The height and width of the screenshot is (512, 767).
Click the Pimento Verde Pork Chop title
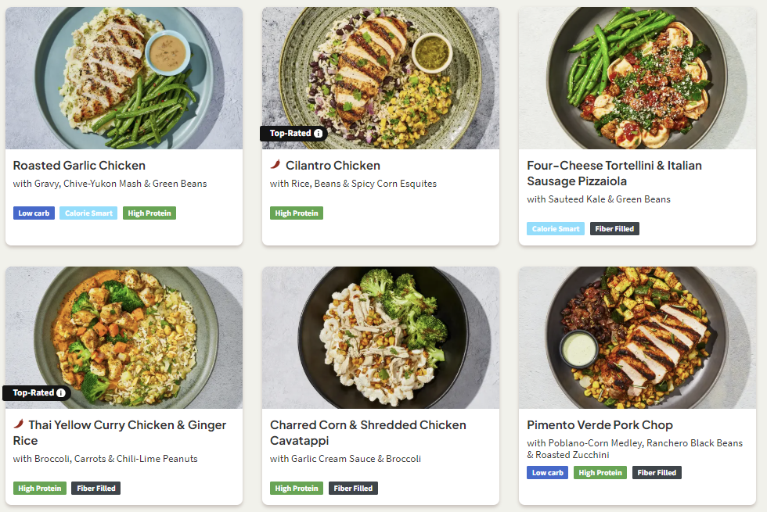coord(600,425)
